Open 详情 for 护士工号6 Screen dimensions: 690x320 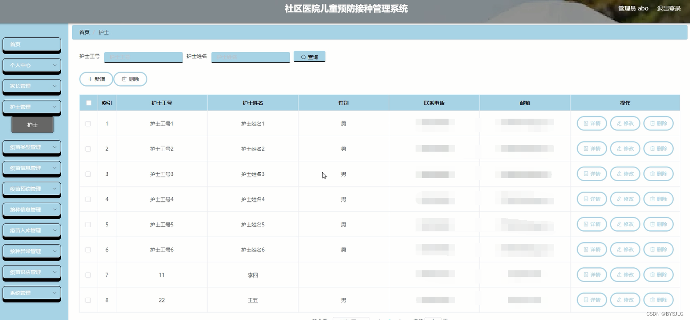(591, 250)
